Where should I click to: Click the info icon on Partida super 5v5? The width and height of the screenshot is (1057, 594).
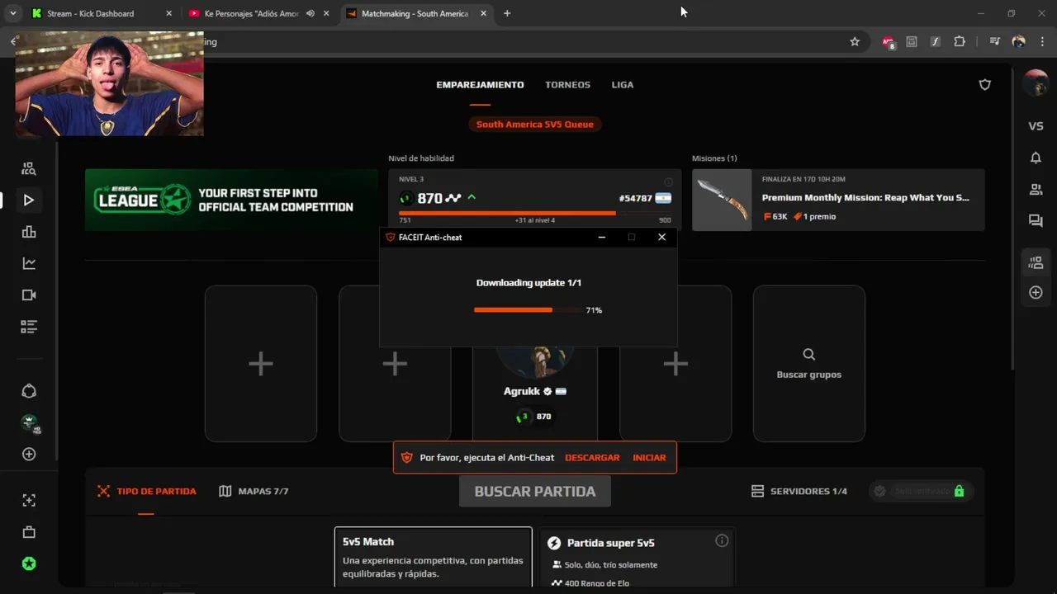722,541
